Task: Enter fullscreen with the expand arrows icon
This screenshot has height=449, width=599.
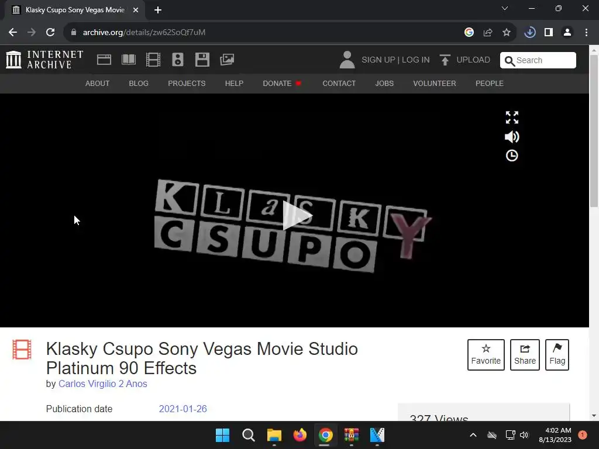Action: (x=512, y=118)
